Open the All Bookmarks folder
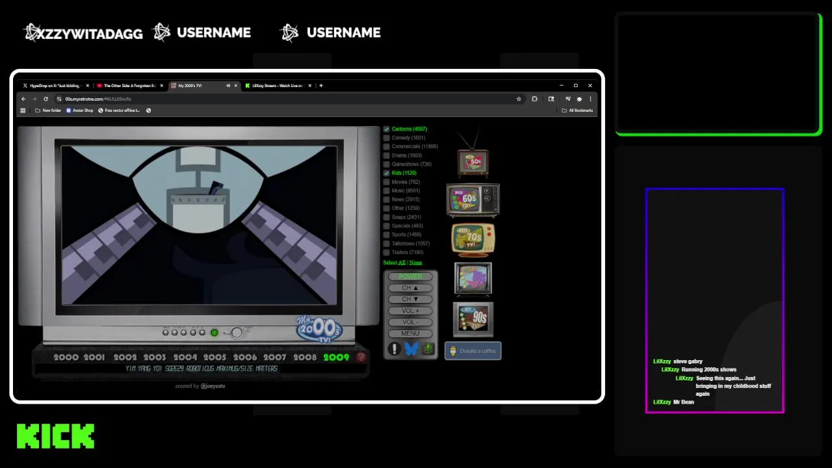 pos(577,110)
